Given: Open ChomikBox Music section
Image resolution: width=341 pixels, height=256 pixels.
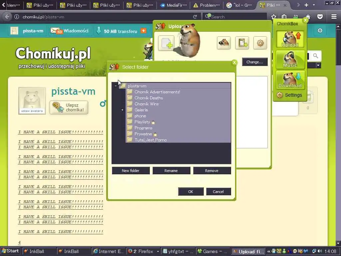Looking at the screenshot, I should [290, 59].
